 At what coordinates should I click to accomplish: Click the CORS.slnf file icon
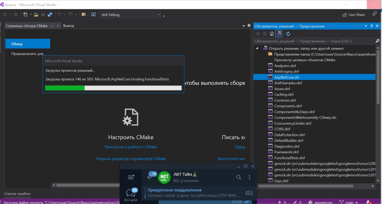270,129
